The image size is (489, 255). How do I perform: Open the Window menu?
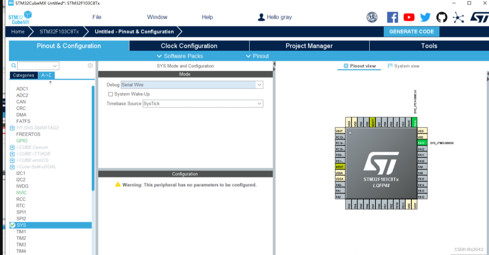point(157,17)
